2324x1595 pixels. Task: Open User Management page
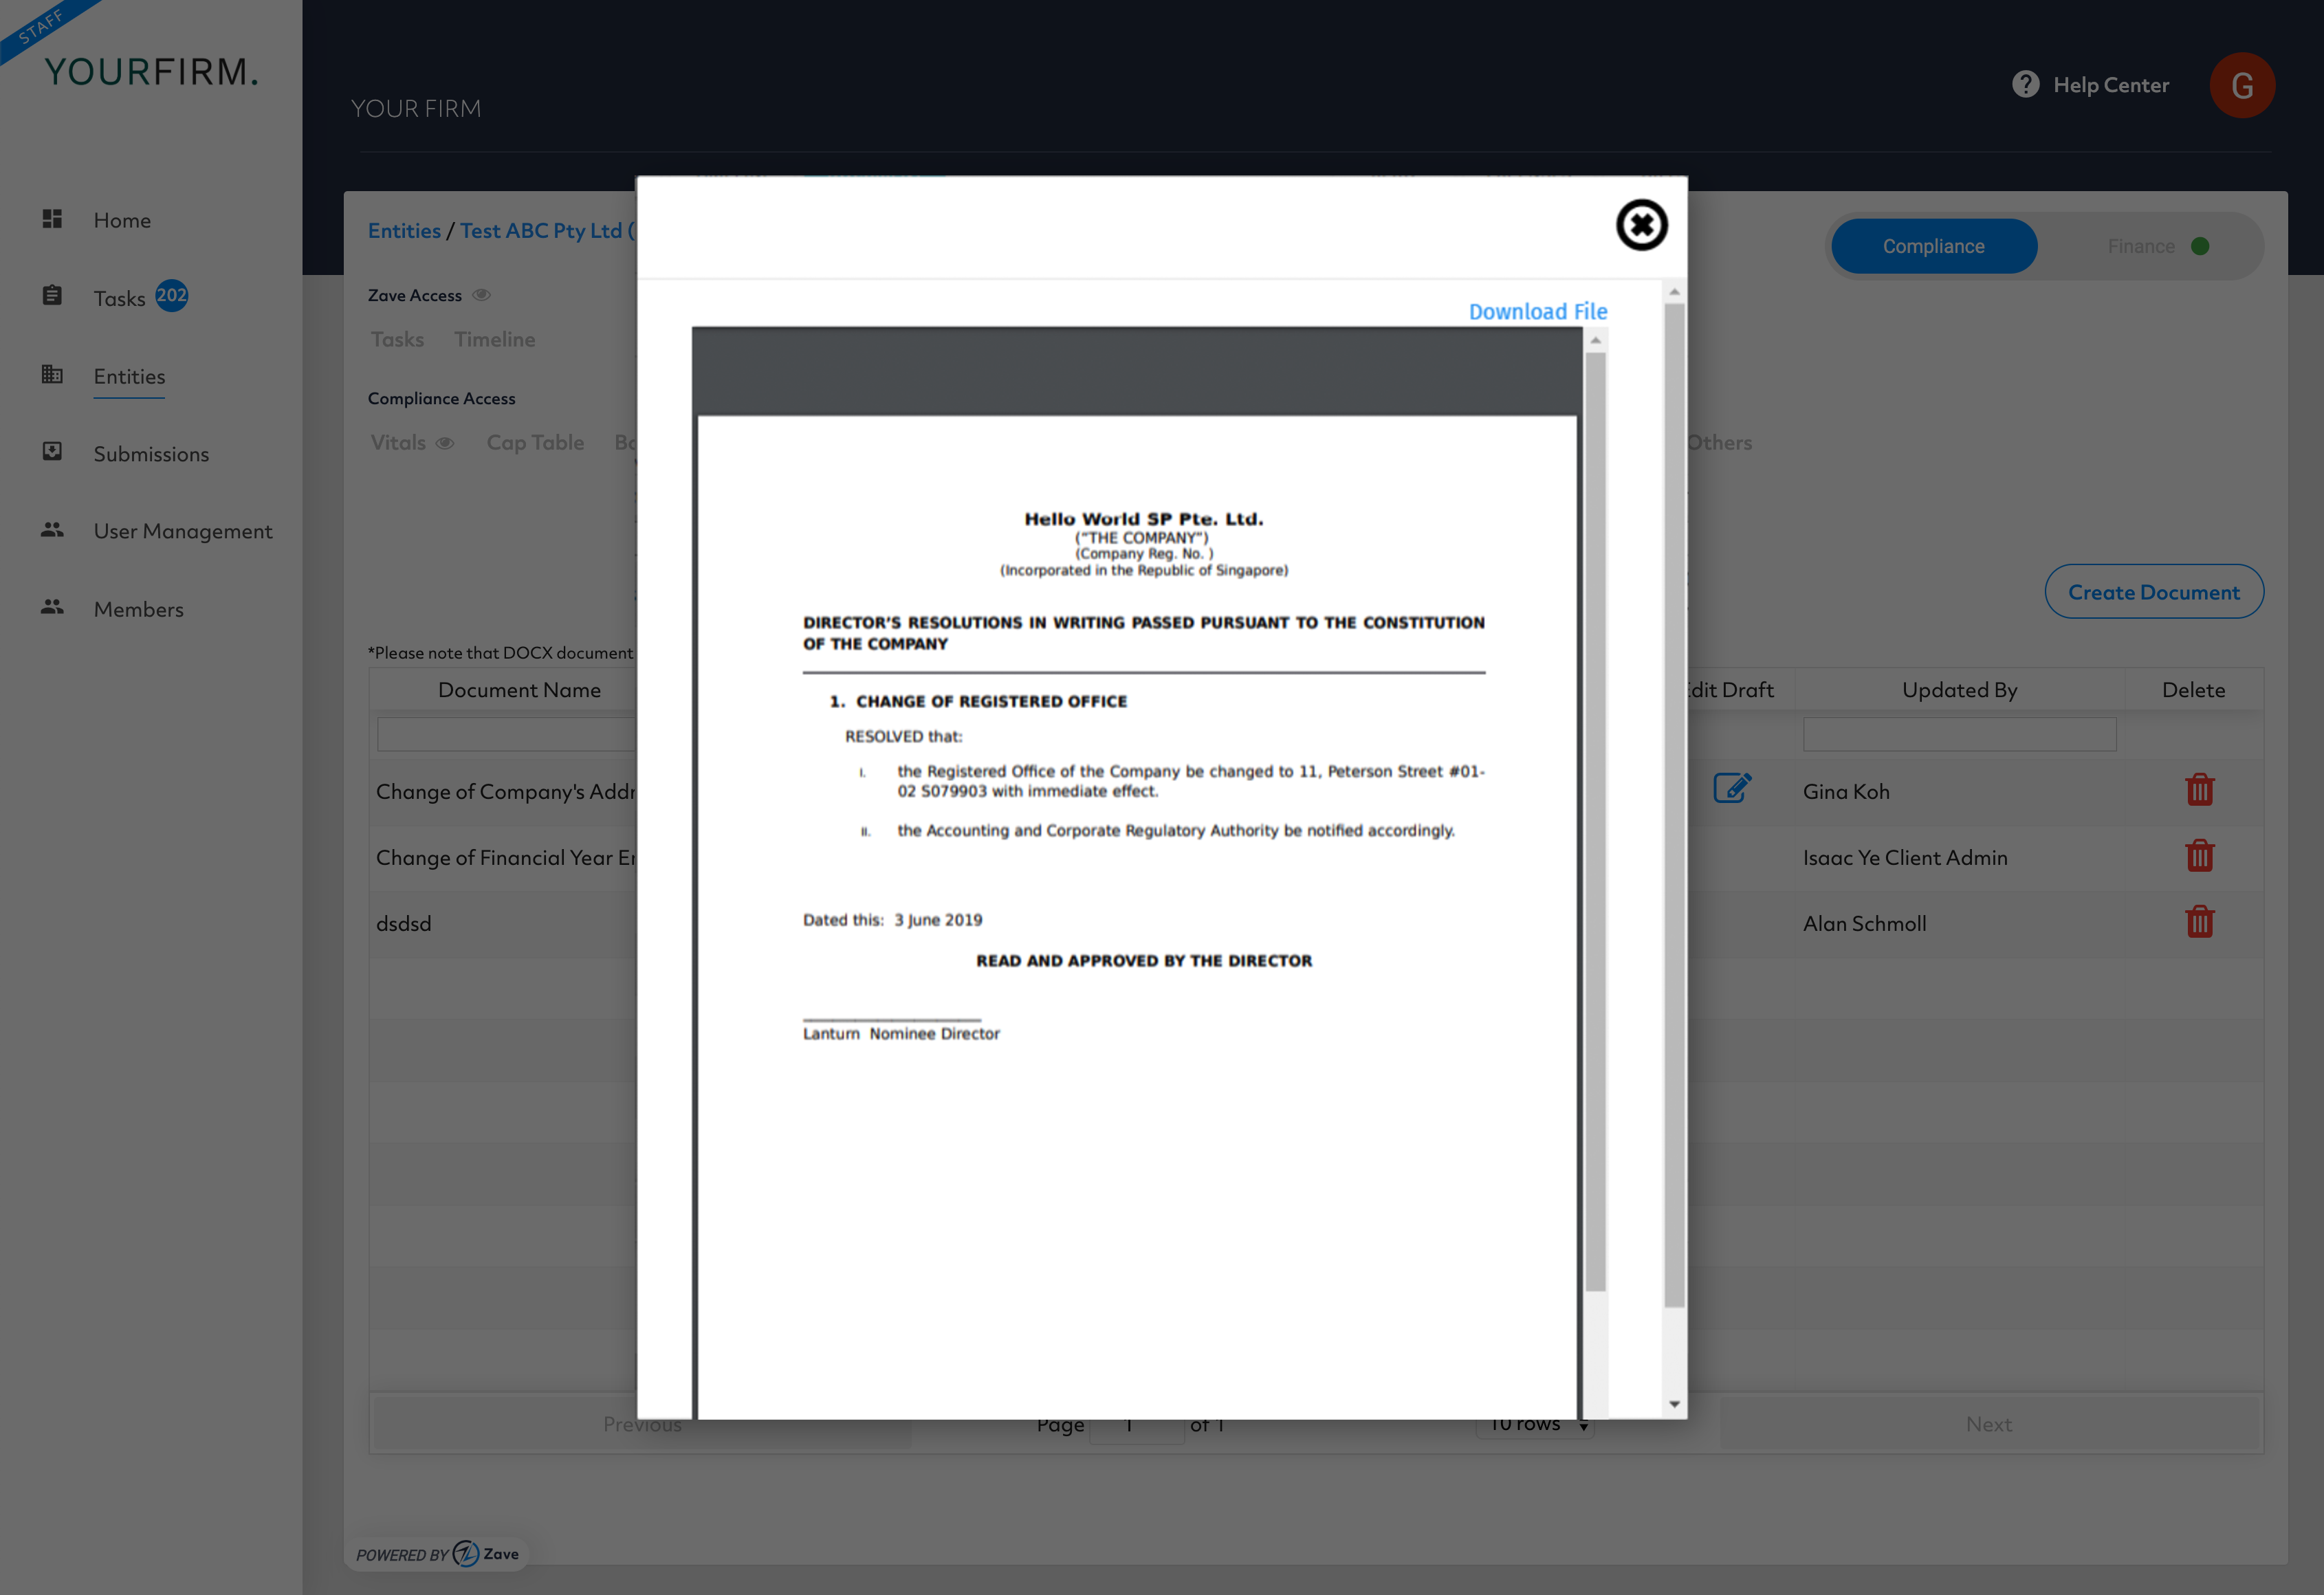[183, 531]
